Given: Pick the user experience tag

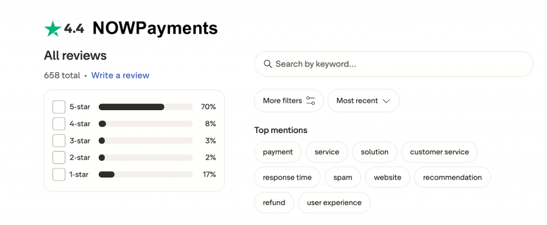Looking at the screenshot, I should (334, 203).
